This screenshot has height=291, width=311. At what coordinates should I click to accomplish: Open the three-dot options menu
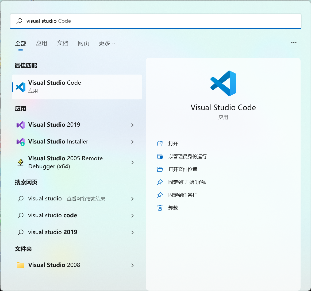(x=294, y=42)
